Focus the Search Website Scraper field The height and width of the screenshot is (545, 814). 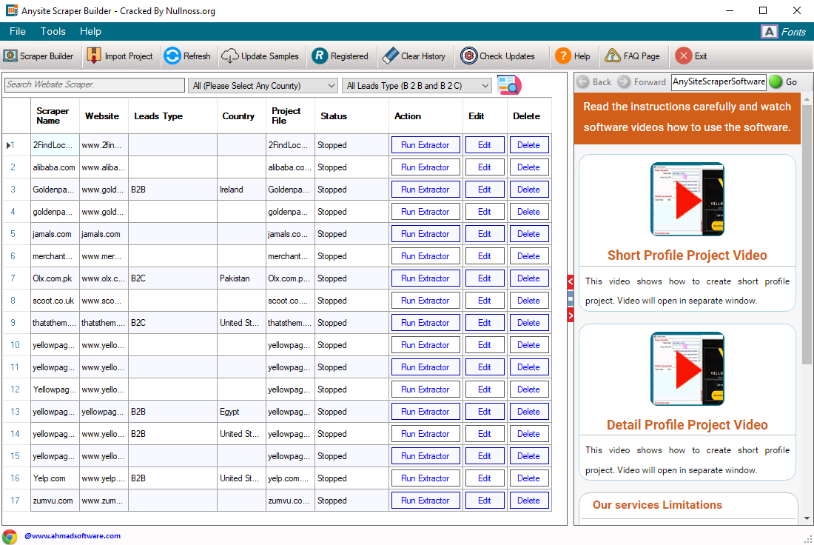pos(95,84)
